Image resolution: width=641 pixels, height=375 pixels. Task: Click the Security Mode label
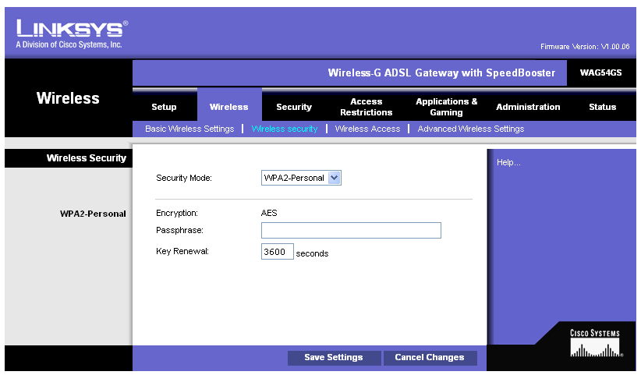[x=184, y=178]
